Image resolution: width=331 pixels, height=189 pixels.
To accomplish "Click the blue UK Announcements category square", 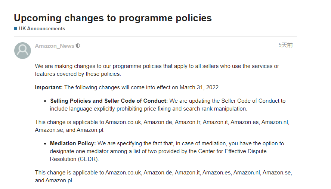I will click(x=16, y=29).
